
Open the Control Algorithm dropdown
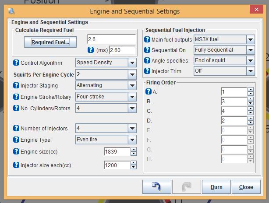(132, 63)
